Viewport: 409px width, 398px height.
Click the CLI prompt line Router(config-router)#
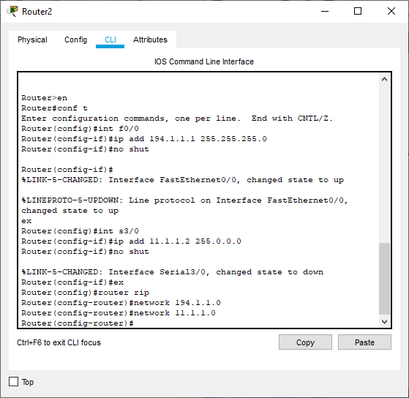[x=78, y=323]
